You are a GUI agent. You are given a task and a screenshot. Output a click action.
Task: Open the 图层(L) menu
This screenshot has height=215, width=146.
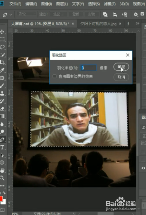[x=62, y=4]
